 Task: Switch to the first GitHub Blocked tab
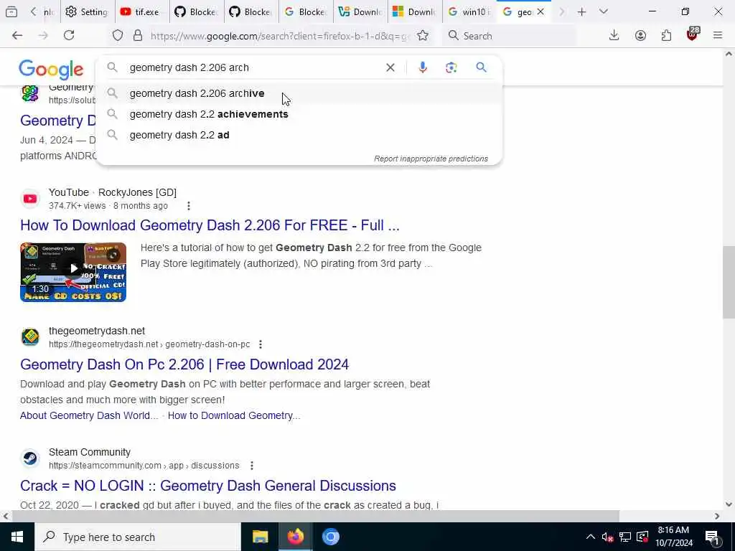pyautogui.click(x=197, y=12)
